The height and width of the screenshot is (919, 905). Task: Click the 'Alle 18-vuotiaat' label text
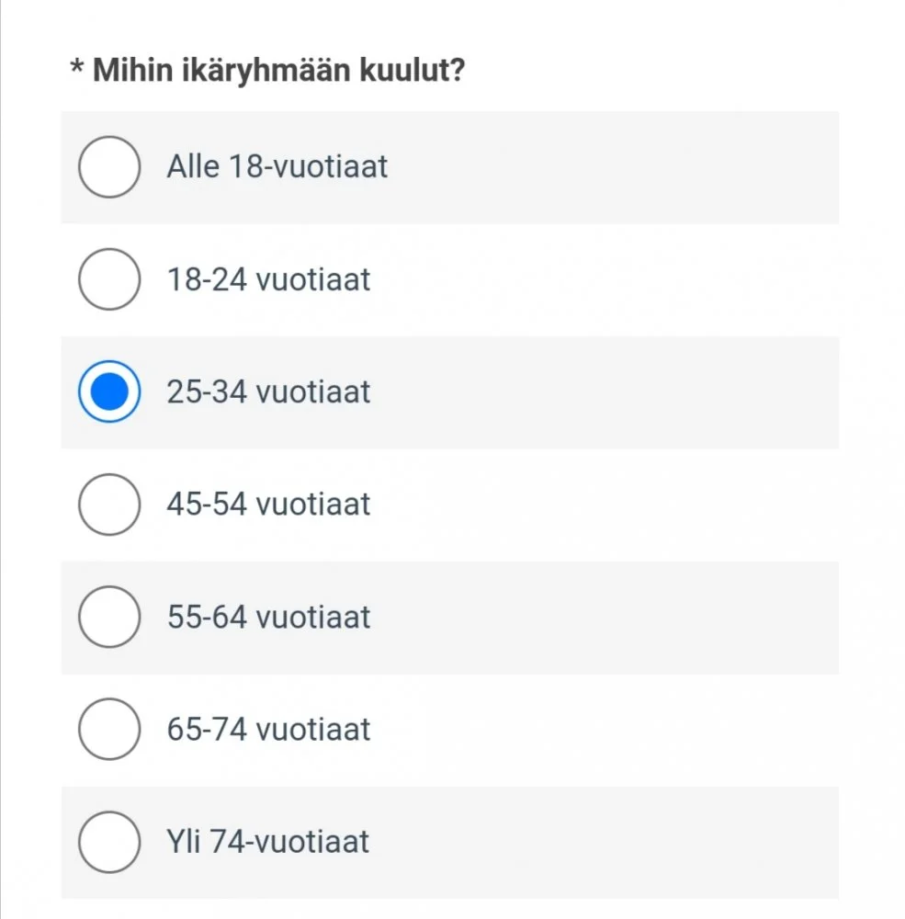[x=277, y=167]
